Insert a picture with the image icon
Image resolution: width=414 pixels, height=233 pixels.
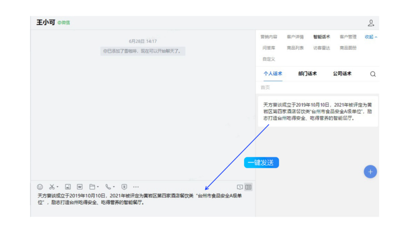(x=68, y=187)
